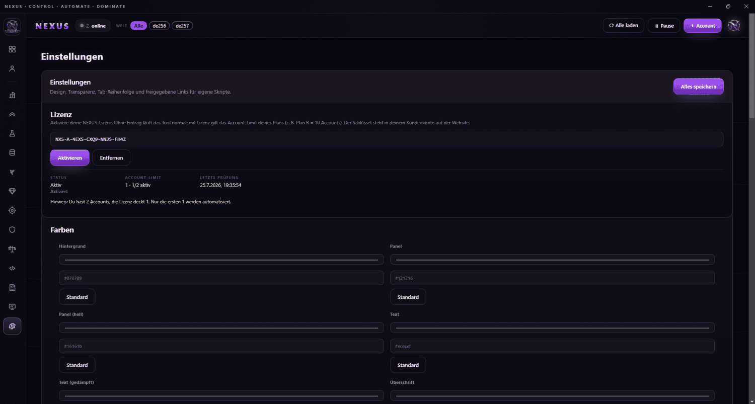Click the Pause button
Screen dimensions: 755x404
click(x=664, y=26)
